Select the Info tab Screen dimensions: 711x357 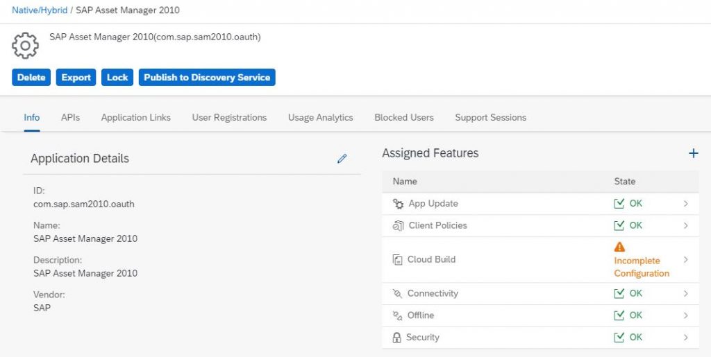coord(32,118)
